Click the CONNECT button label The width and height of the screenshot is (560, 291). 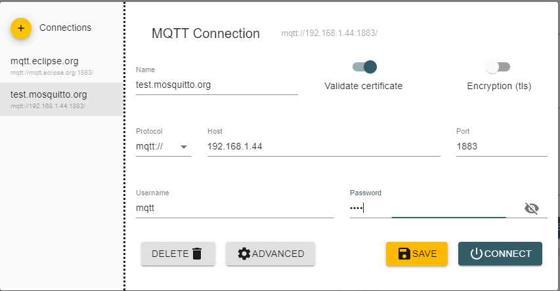tap(508, 254)
